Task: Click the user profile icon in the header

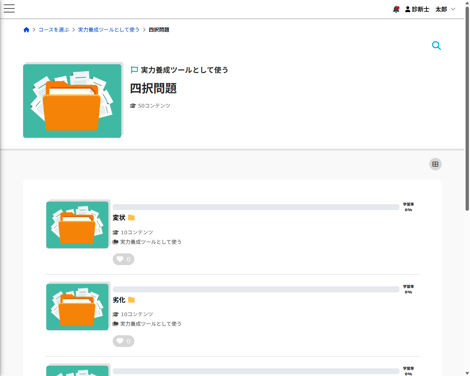Action: pyautogui.click(x=408, y=9)
